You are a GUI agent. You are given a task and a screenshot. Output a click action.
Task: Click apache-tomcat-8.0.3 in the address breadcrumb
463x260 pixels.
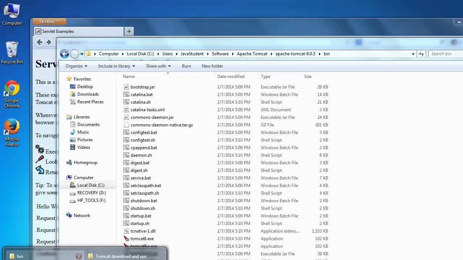(296, 54)
